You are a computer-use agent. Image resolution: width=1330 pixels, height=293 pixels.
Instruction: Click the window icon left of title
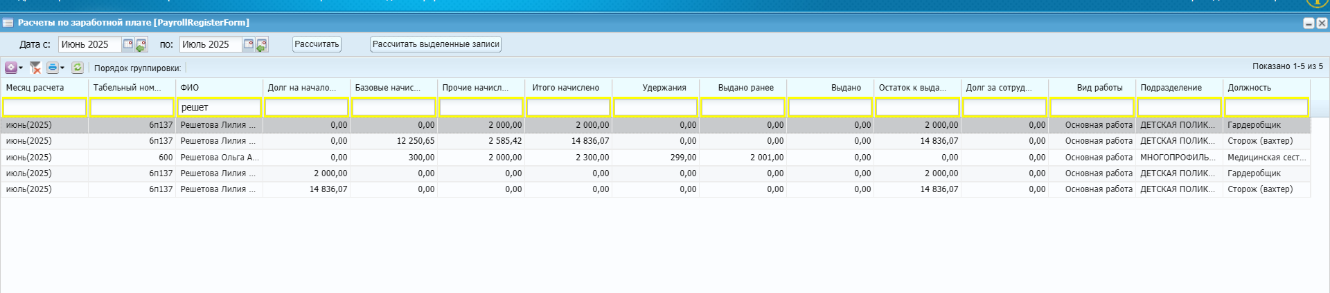pyautogui.click(x=8, y=23)
